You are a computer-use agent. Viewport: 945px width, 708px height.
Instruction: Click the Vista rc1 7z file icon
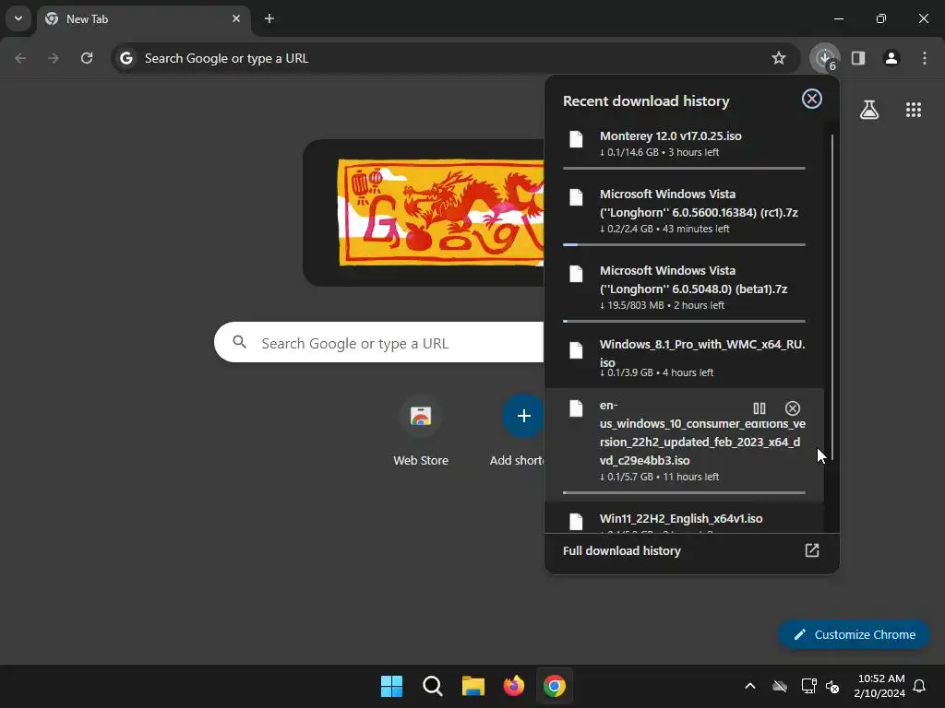576,197
